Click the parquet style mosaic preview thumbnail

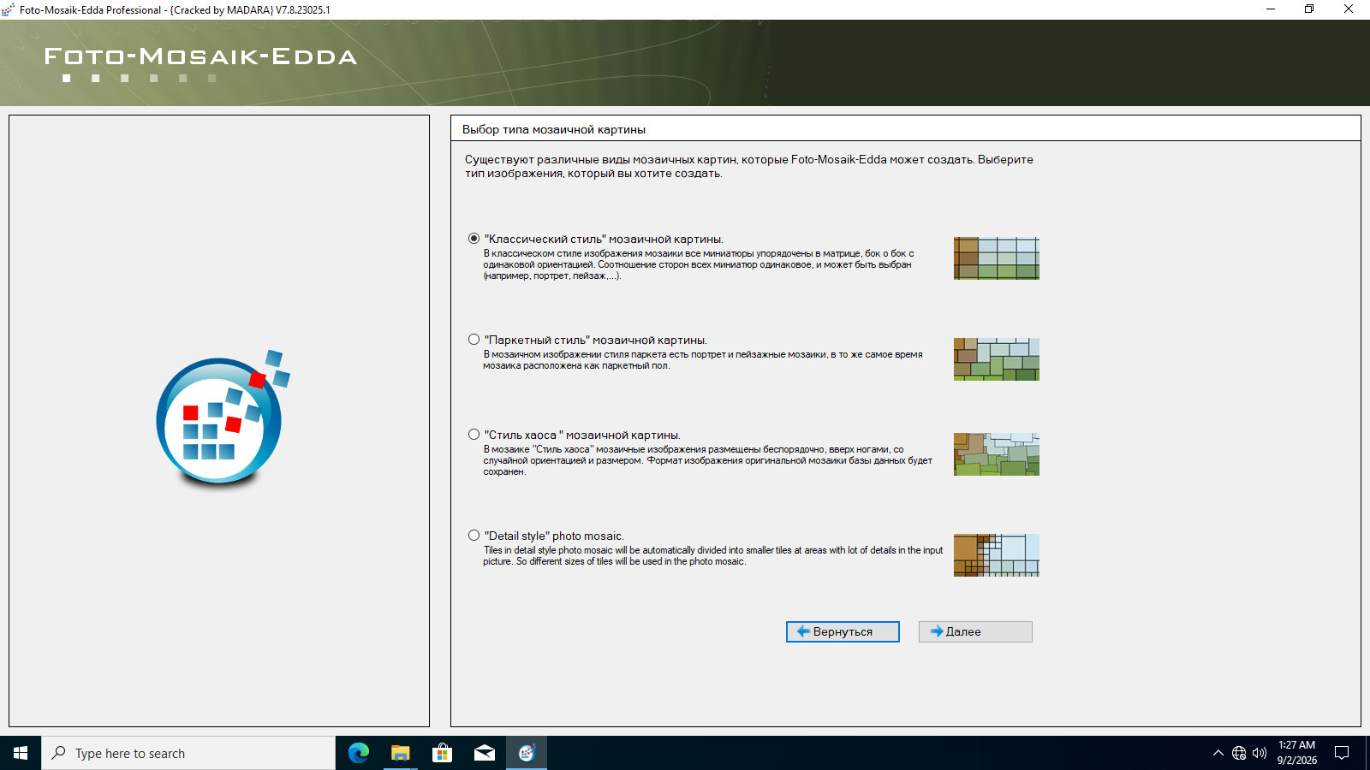tap(997, 359)
